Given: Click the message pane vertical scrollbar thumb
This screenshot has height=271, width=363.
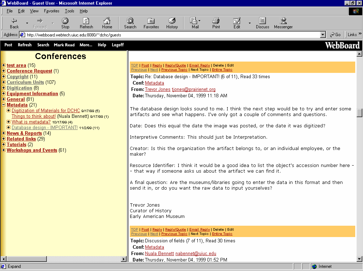Looking at the screenshot, I should tap(359, 113).
